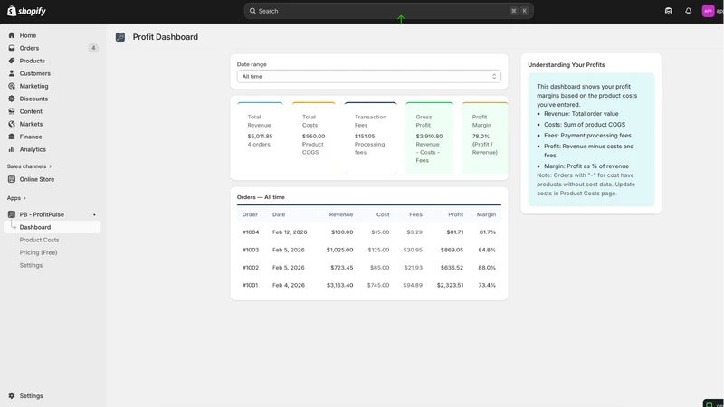
Task: Click the search magnifier icon
Action: 252,11
